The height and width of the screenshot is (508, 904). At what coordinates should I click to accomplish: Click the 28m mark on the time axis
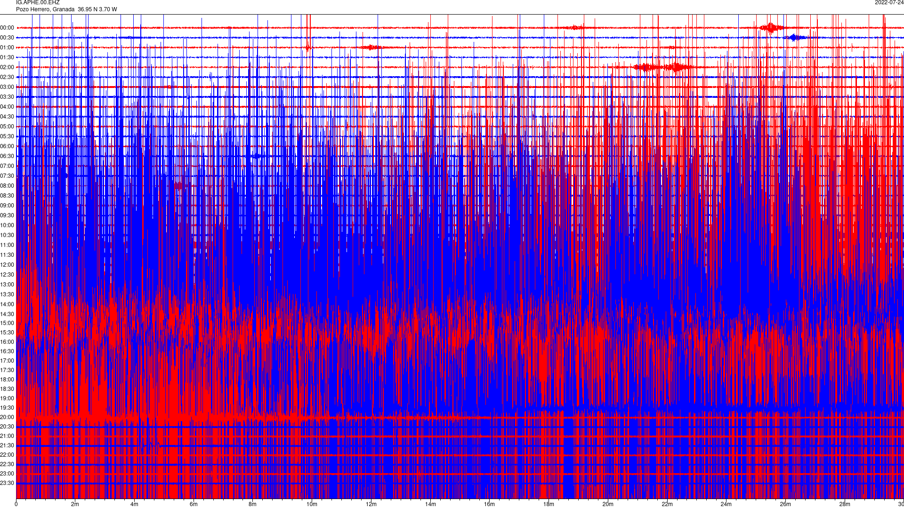(845, 504)
